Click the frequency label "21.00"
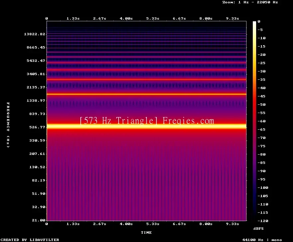This screenshot has height=242, width=293. pyautogui.click(x=39, y=220)
